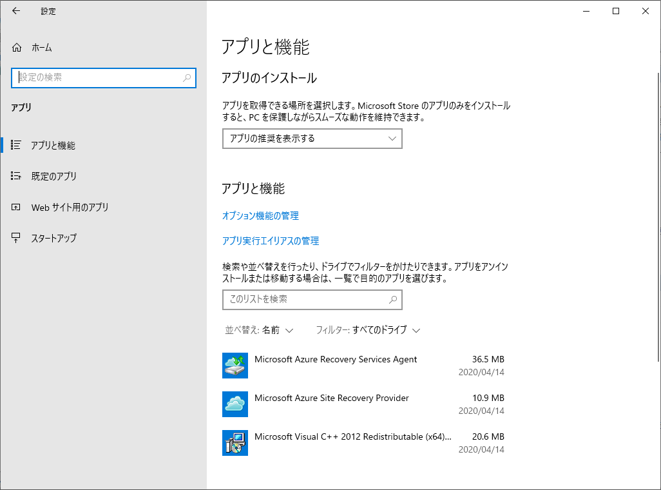Close the Settings window
The height and width of the screenshot is (490, 661).
646,11
